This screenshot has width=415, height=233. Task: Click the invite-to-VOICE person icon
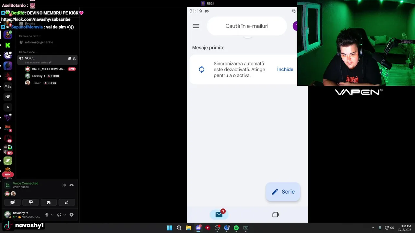click(x=74, y=58)
